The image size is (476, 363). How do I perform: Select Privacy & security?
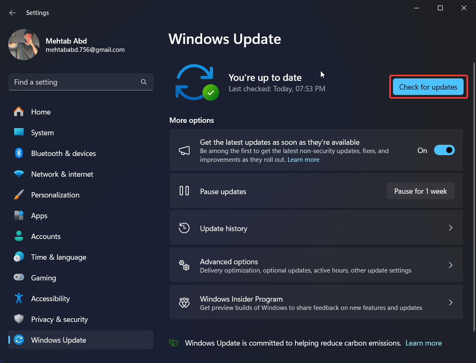click(81, 319)
